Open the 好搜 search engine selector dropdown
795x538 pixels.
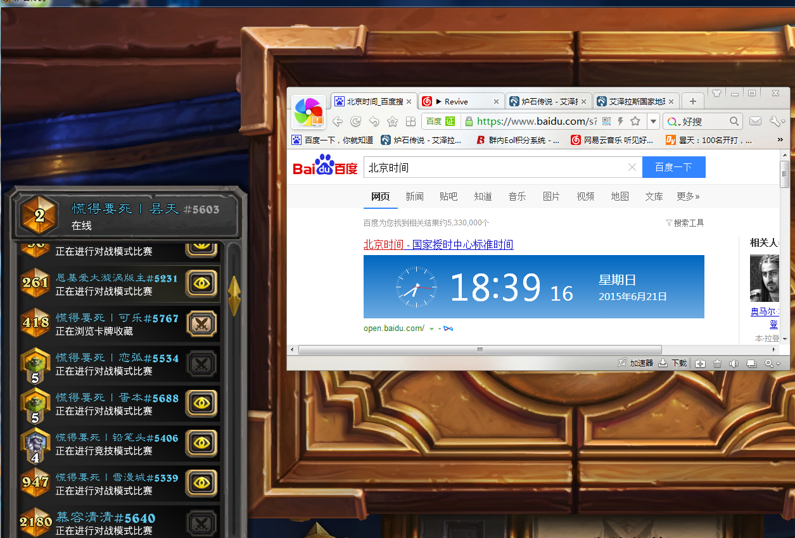click(x=674, y=121)
